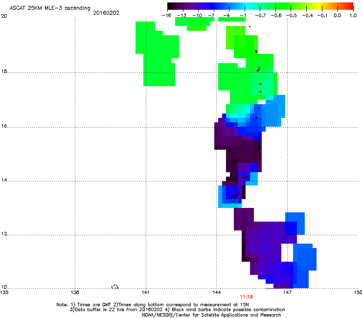
Task: Click the longitude label 144
Action: [x=217, y=293]
